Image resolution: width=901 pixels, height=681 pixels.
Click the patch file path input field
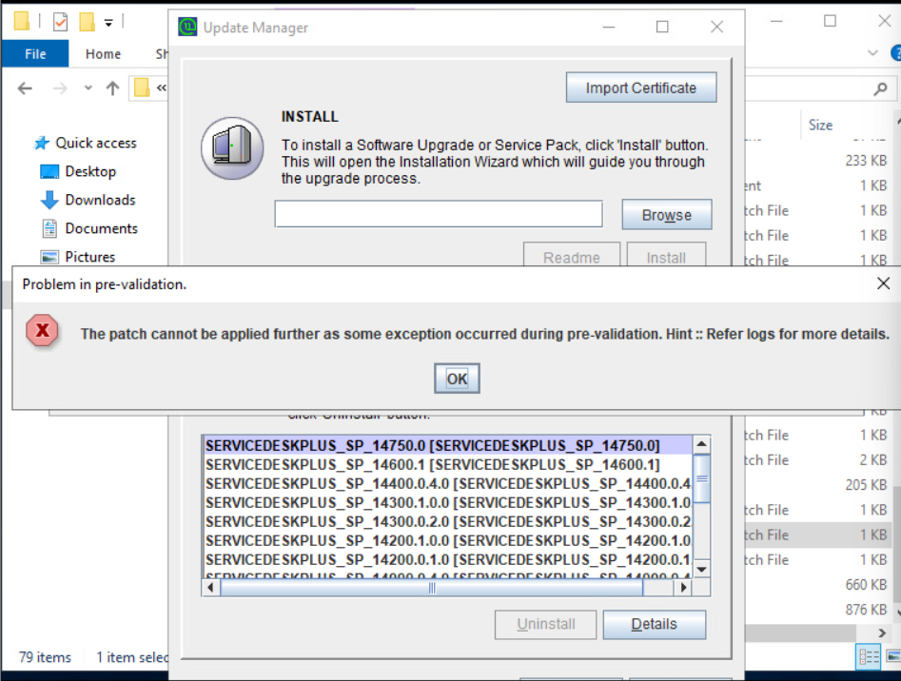click(x=439, y=214)
